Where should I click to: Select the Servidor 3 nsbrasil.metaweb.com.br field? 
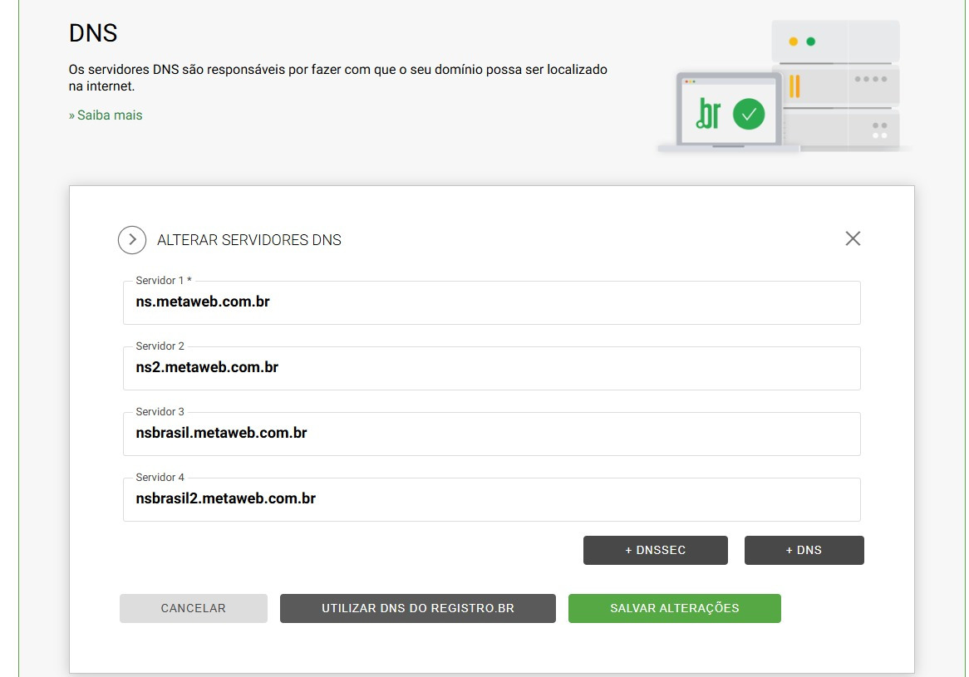click(x=491, y=434)
